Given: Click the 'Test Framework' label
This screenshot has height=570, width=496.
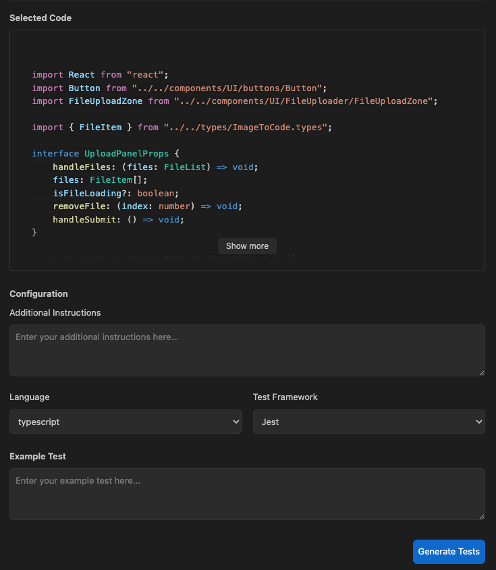Looking at the screenshot, I should [285, 397].
